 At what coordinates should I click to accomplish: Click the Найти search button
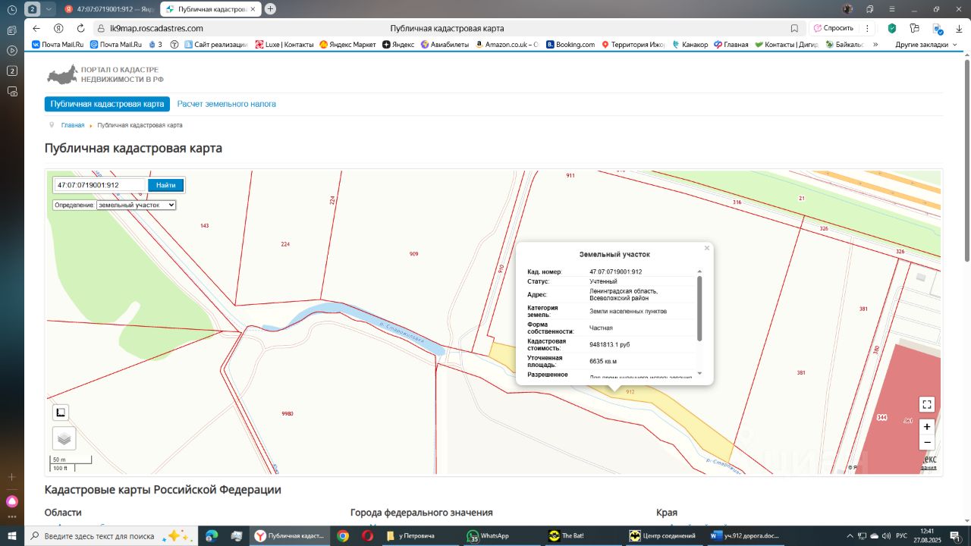tap(166, 185)
